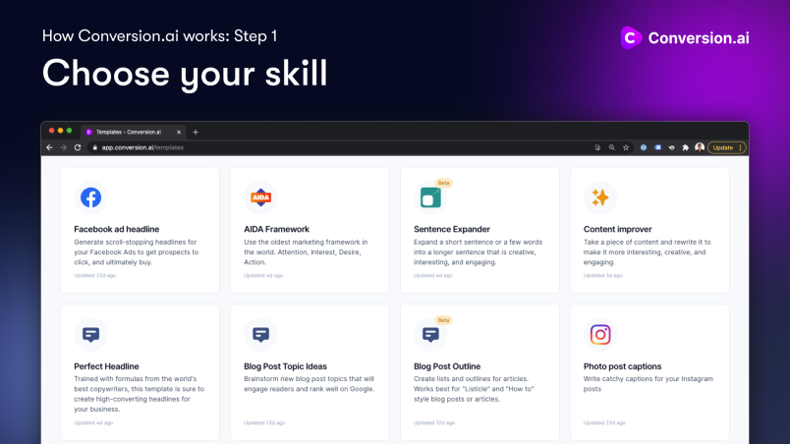Click 'Updated 3d ago' under Content improver
This screenshot has height=444, width=790.
pyautogui.click(x=603, y=275)
